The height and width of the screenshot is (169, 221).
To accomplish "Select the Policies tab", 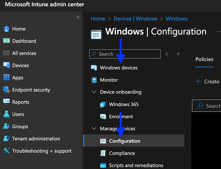I will pyautogui.click(x=204, y=59).
